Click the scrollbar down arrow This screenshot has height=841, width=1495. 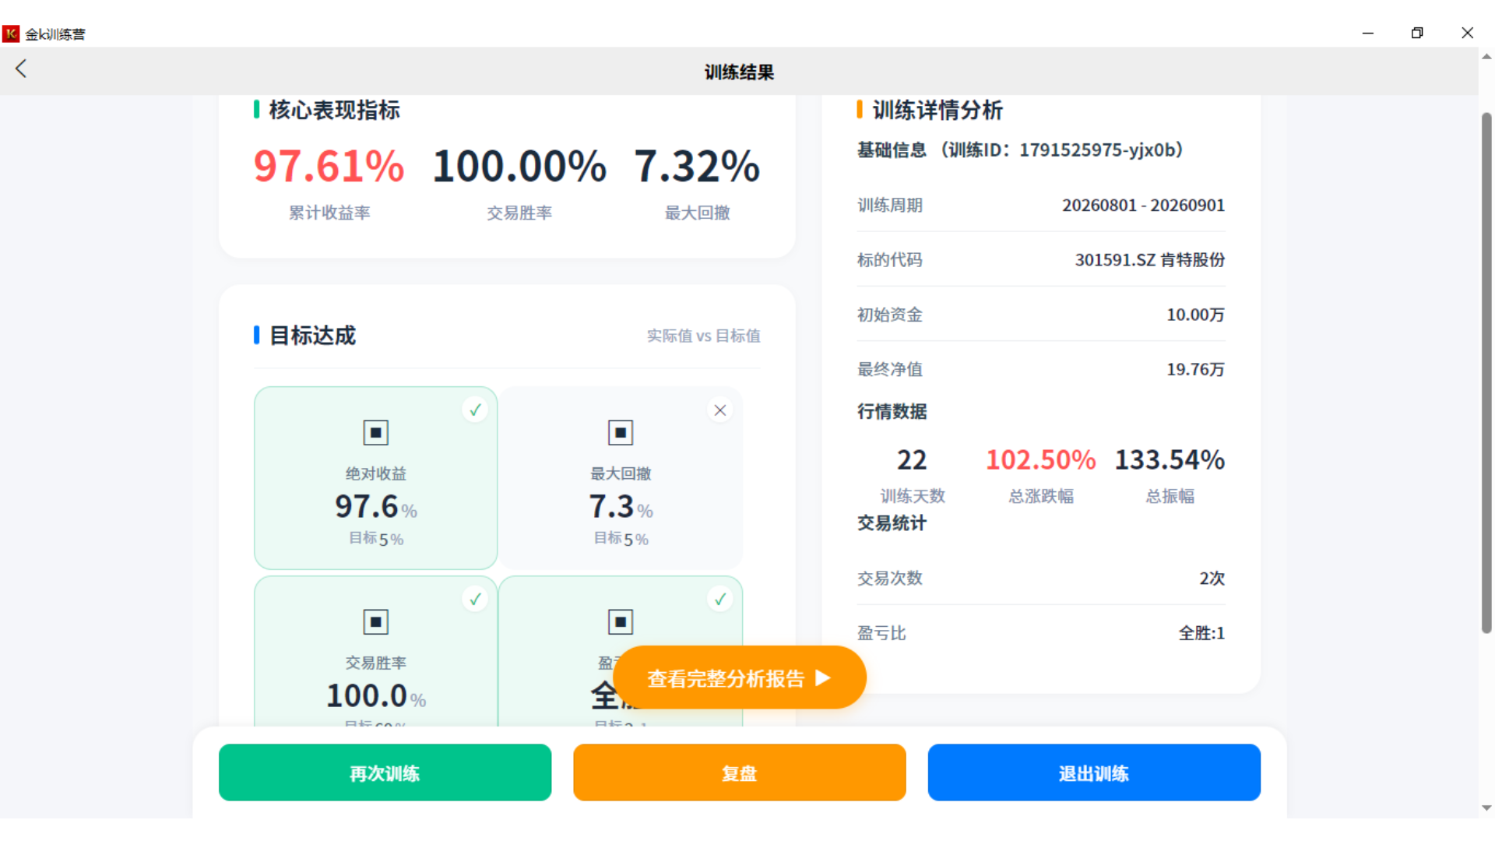pyautogui.click(x=1486, y=808)
